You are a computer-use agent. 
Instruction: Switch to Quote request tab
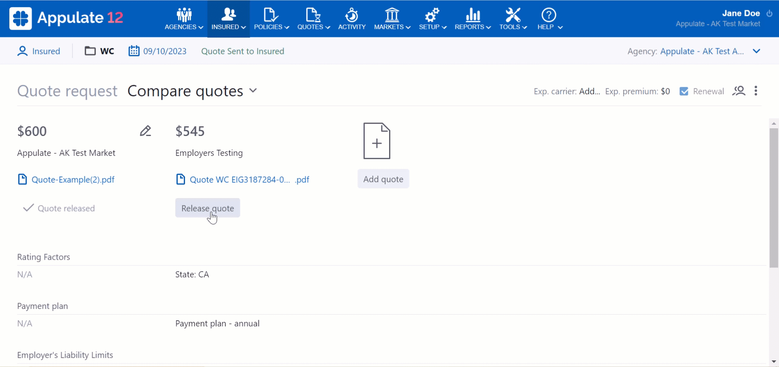pyautogui.click(x=67, y=91)
